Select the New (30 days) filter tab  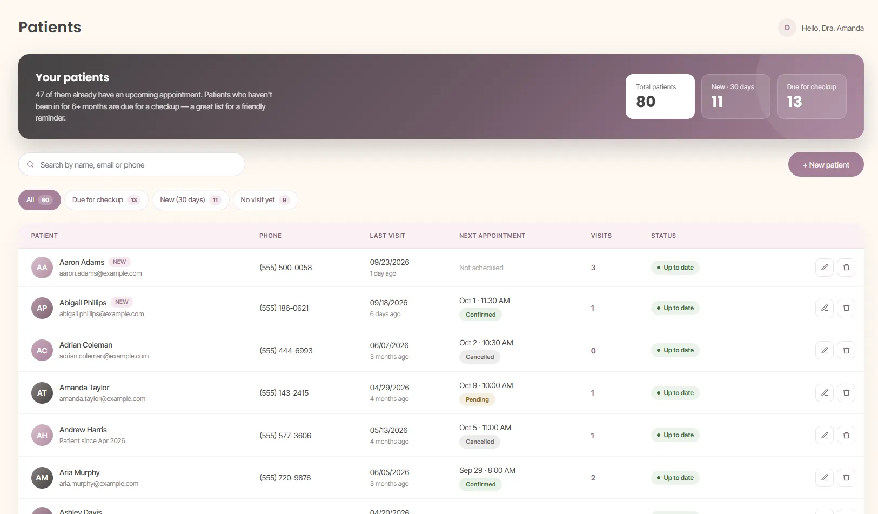(190, 200)
